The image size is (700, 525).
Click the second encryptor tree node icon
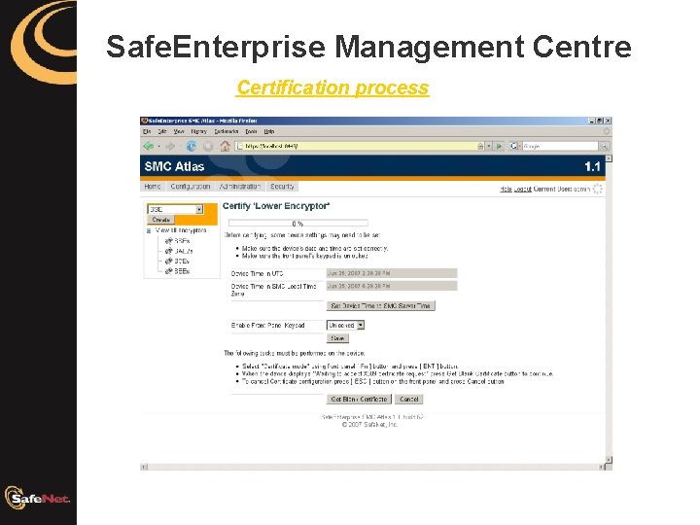click(168, 251)
